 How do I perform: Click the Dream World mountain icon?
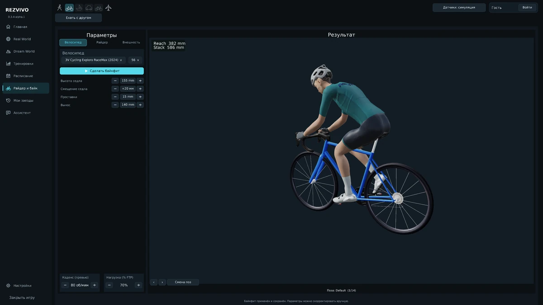[x=8, y=52]
